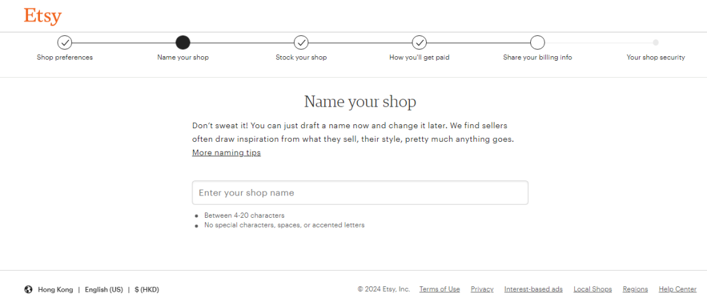This screenshot has height=306, width=707.
Task: Change language English (US) setting
Action: (x=103, y=289)
